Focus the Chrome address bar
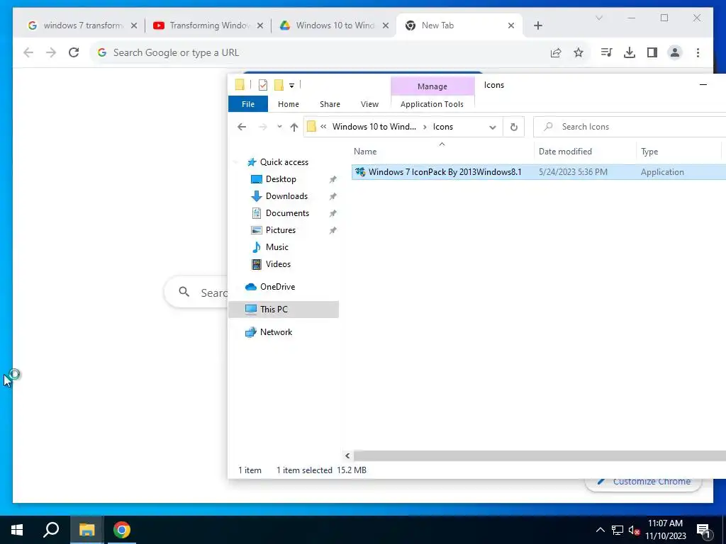Viewport: 726px width, 544px height. click(x=320, y=52)
